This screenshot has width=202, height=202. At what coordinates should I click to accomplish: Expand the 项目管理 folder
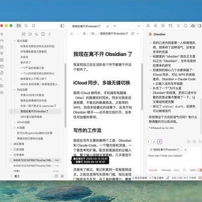tap(11, 144)
